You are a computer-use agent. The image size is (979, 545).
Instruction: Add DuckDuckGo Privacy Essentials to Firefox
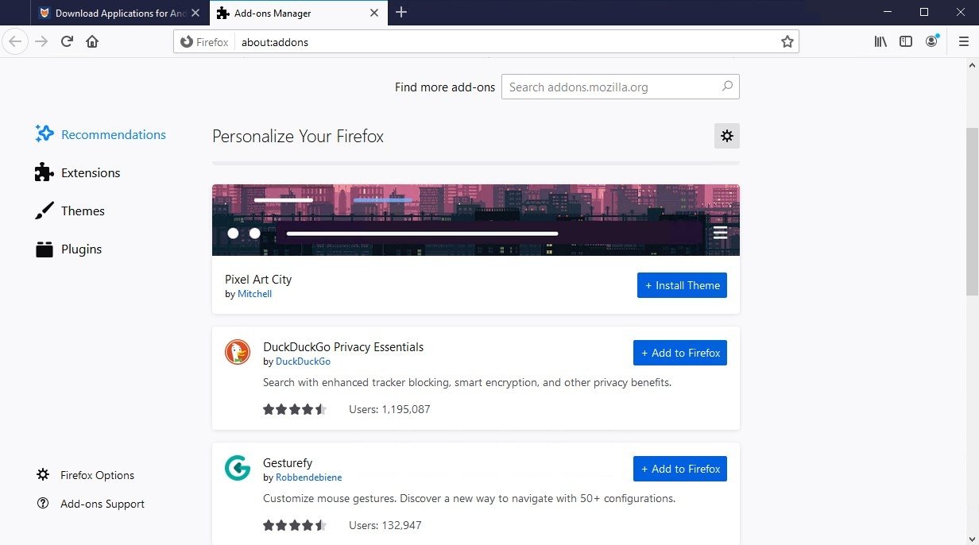click(x=680, y=353)
